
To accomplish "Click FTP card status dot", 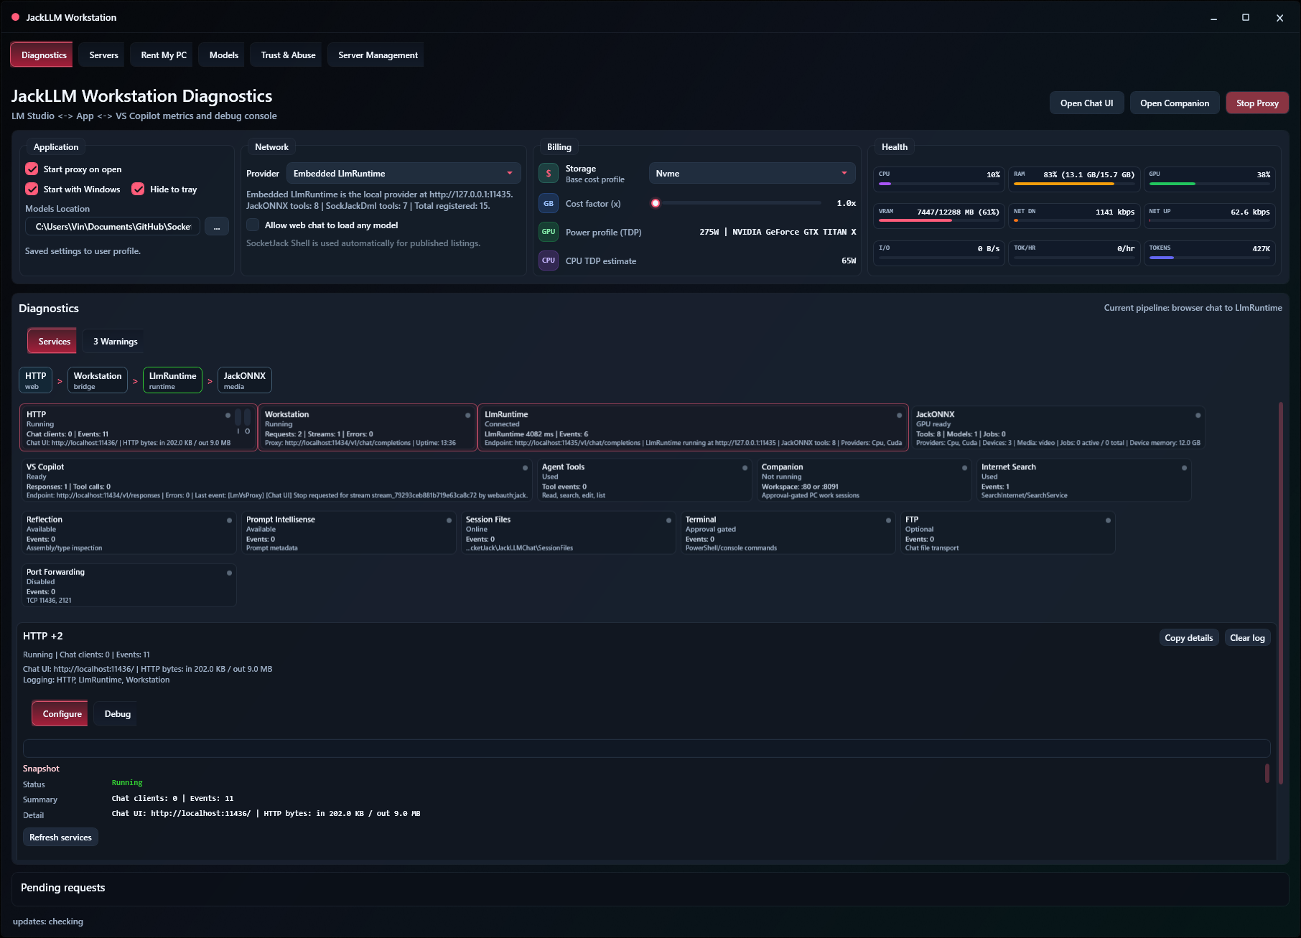I will tap(1108, 520).
